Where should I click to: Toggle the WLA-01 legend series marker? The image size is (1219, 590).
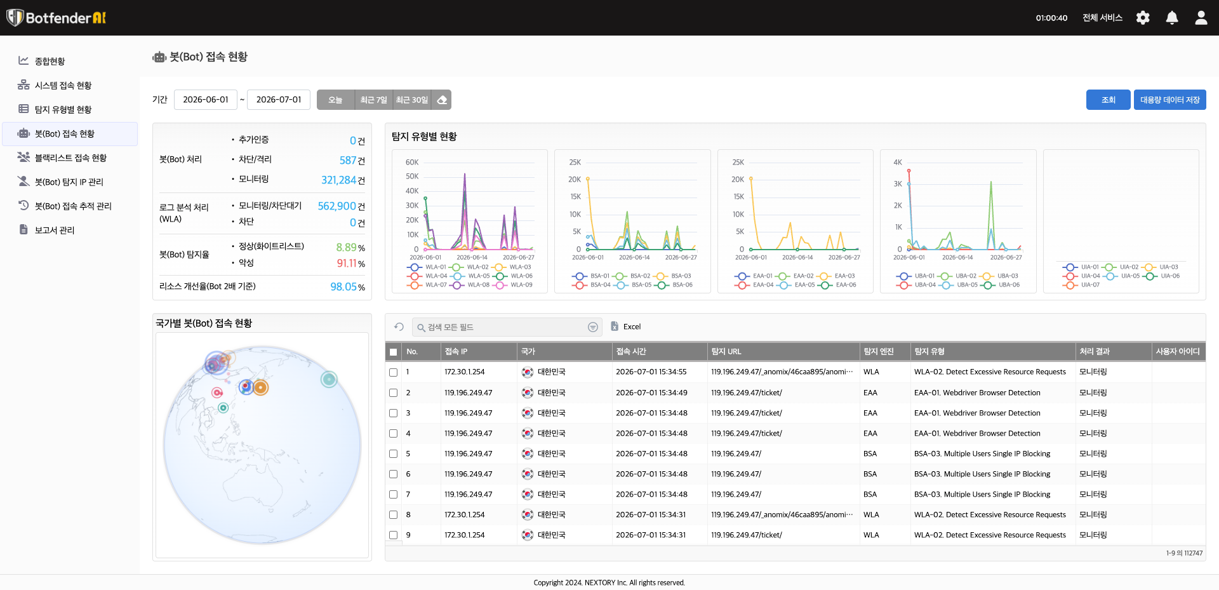(x=417, y=267)
